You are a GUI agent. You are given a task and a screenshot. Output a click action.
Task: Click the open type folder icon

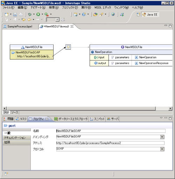point(95,14)
